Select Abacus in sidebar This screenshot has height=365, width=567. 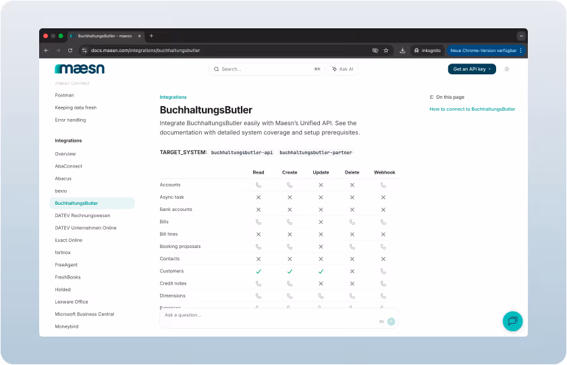pyautogui.click(x=63, y=178)
